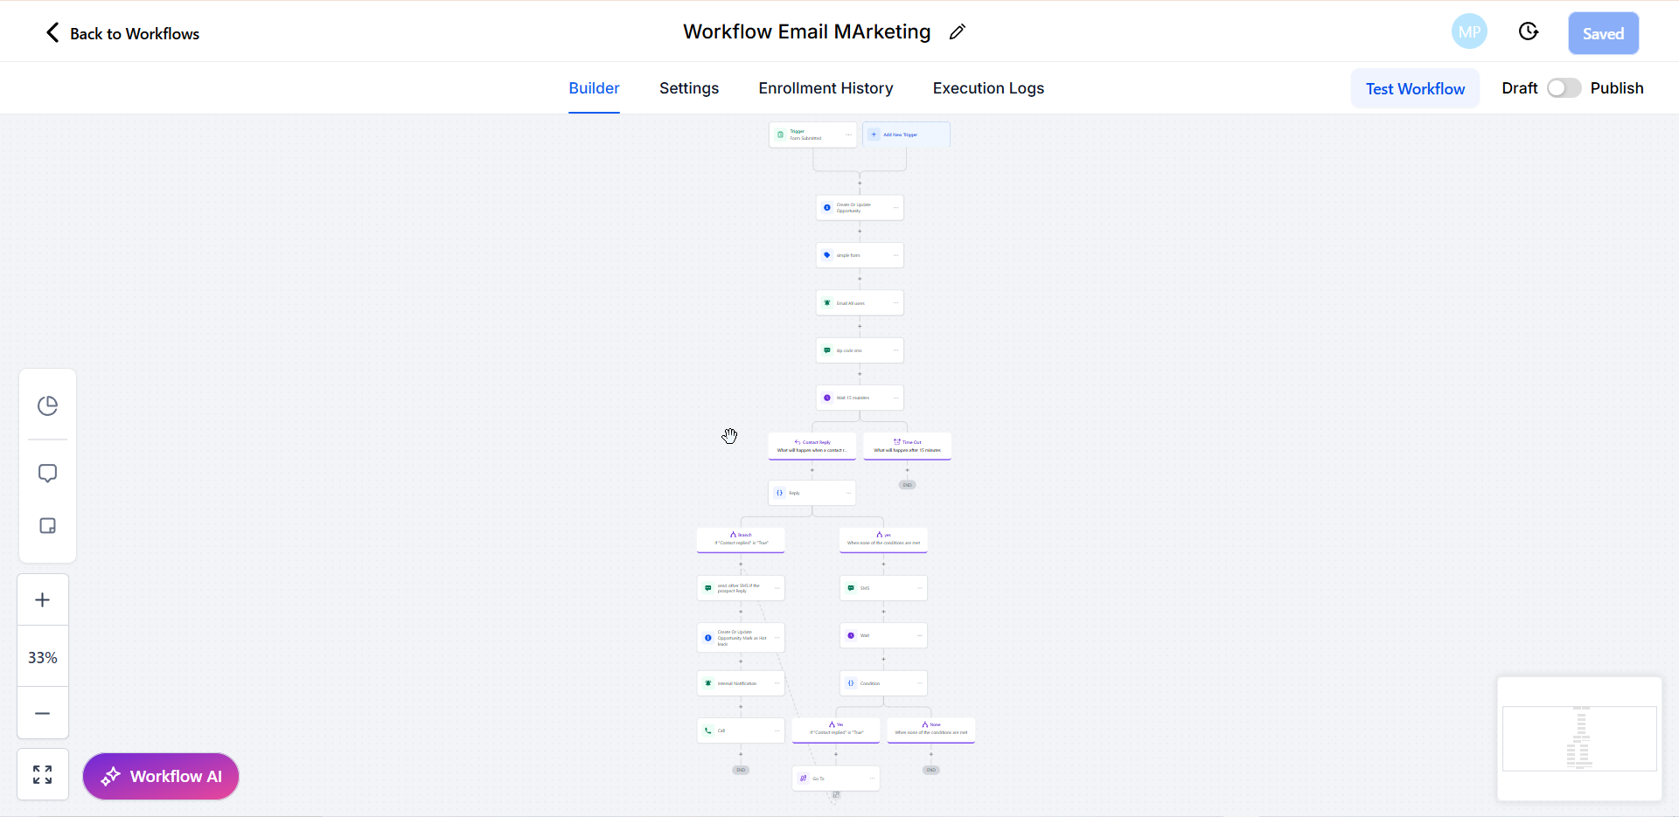The image size is (1679, 817).
Task: Zoom in with the plus icon
Action: [42, 599]
